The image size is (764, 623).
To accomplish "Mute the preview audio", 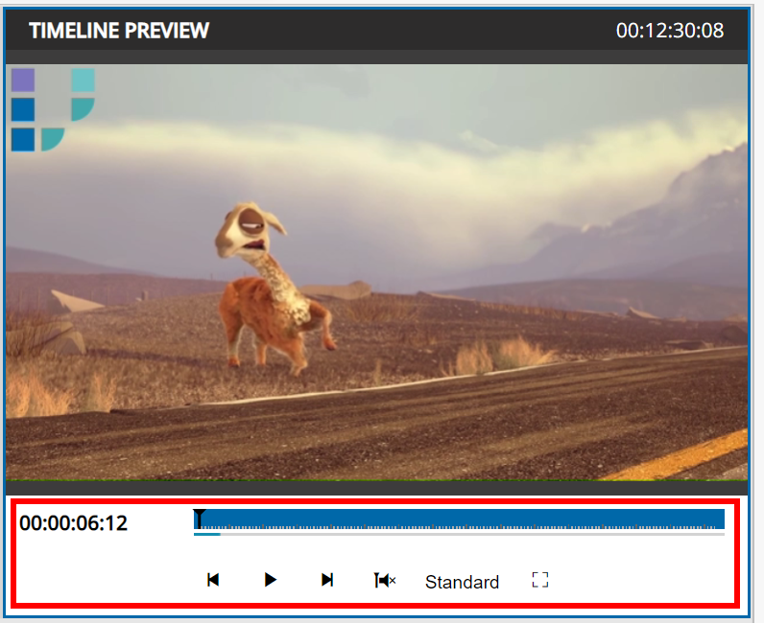I will pos(384,581).
